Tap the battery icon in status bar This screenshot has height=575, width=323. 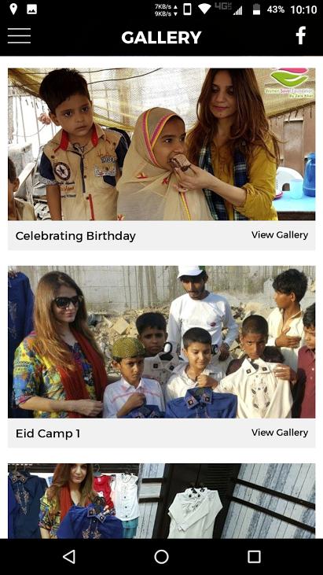coord(257,9)
